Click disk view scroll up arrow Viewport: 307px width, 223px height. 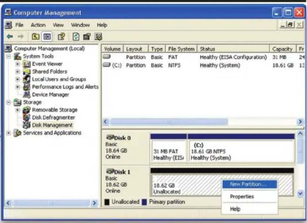(300, 134)
